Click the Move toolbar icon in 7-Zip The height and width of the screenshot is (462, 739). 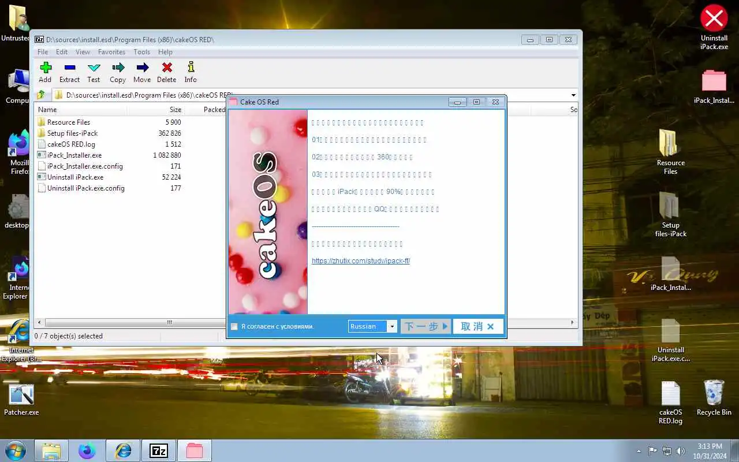tap(142, 73)
